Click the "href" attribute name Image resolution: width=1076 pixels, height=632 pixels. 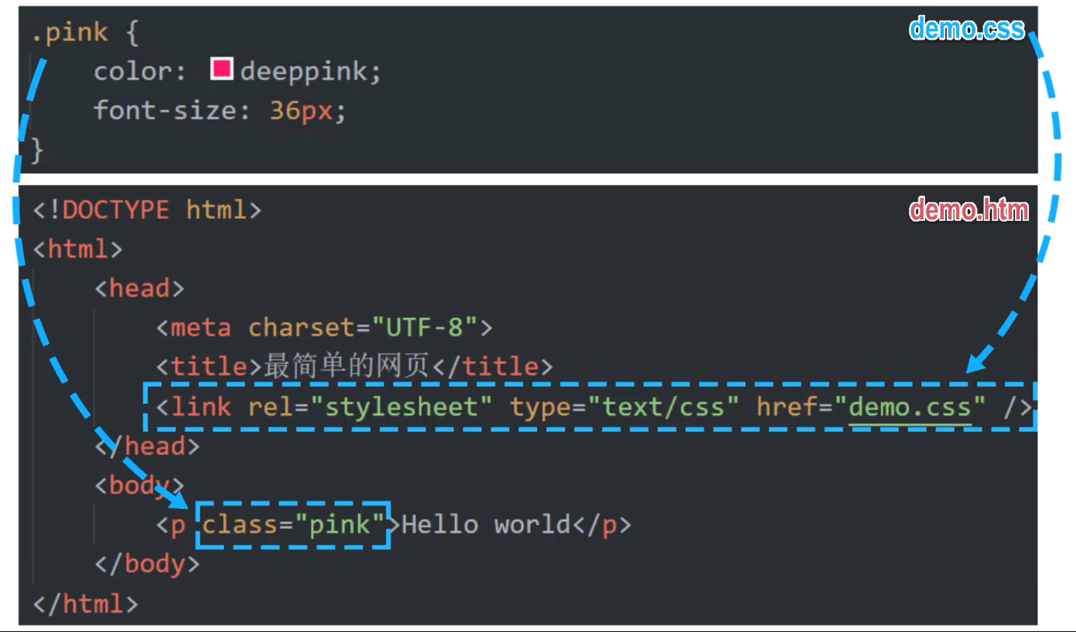tap(786, 407)
